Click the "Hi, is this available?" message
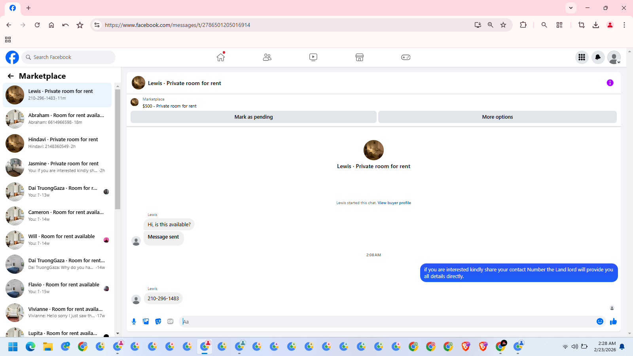This screenshot has height=356, width=633. [169, 225]
